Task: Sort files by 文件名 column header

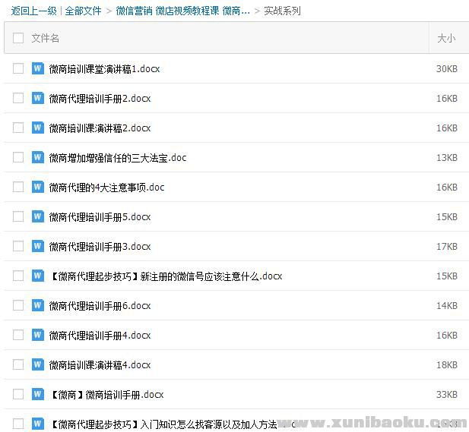Action: pos(46,38)
